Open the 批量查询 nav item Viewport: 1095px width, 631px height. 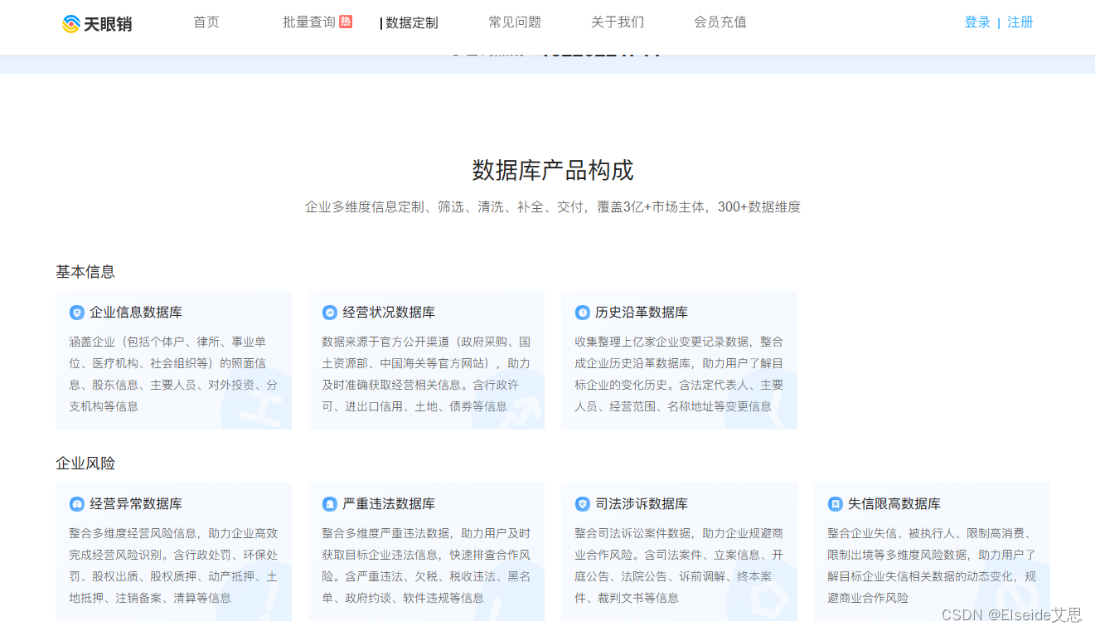click(x=309, y=22)
